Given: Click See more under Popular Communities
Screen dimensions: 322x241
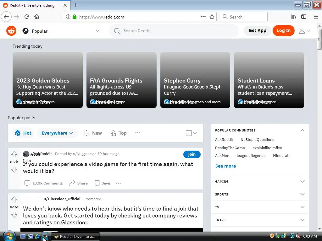Looking at the screenshot, I should [225, 166].
